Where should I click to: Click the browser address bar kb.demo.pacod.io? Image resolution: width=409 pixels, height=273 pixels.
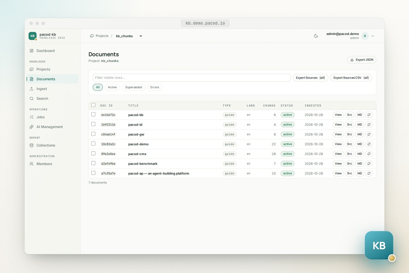coord(205,23)
